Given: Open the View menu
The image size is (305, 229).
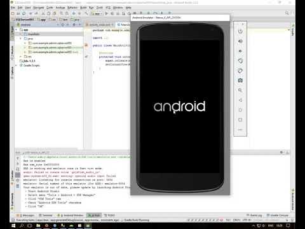Looking at the screenshot, I should click(x=28, y=8).
